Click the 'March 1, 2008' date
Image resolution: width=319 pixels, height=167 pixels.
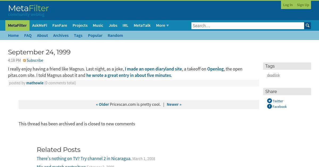coord(144,159)
